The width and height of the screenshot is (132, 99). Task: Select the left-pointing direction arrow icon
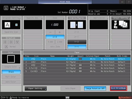5,42
